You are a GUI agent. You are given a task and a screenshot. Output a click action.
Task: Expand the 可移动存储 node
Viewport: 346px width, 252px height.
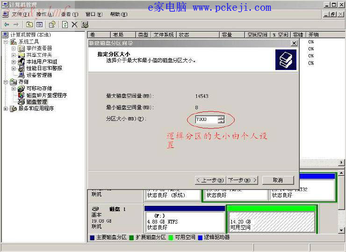tap(14, 89)
